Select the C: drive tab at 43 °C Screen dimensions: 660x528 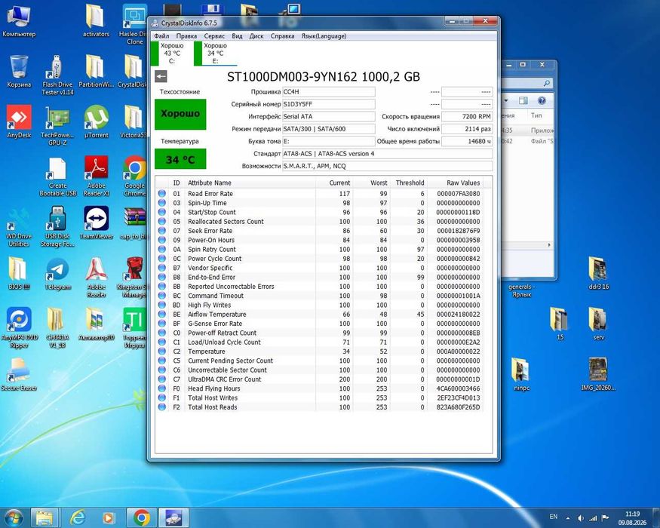pyautogui.click(x=172, y=53)
